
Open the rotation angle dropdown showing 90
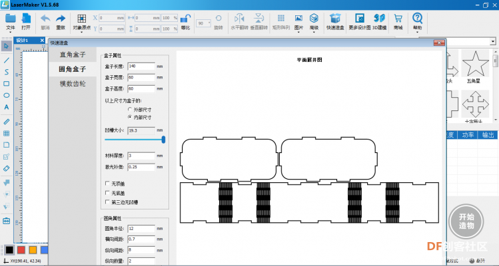[204, 23]
